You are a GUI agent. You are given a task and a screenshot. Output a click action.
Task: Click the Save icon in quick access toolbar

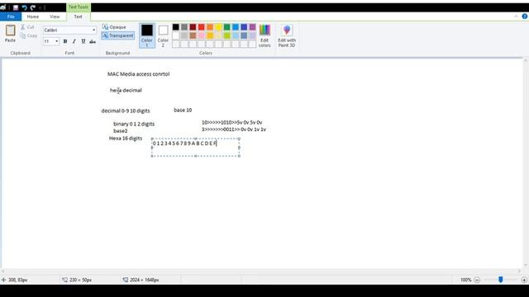pos(16,7)
